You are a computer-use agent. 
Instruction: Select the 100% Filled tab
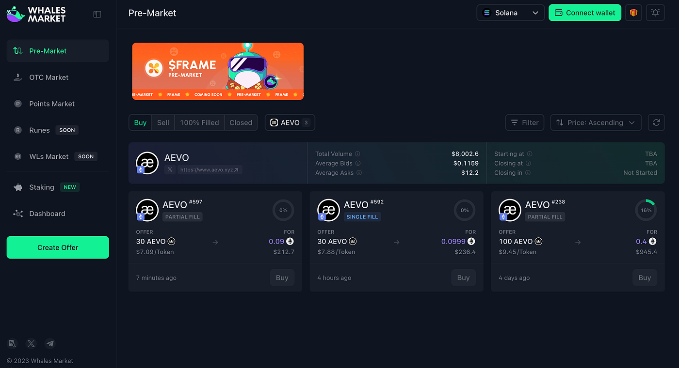click(x=199, y=123)
